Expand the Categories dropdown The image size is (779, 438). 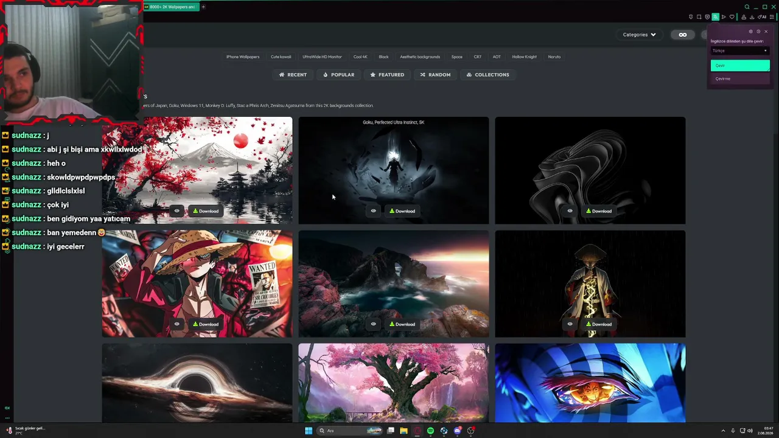point(639,35)
